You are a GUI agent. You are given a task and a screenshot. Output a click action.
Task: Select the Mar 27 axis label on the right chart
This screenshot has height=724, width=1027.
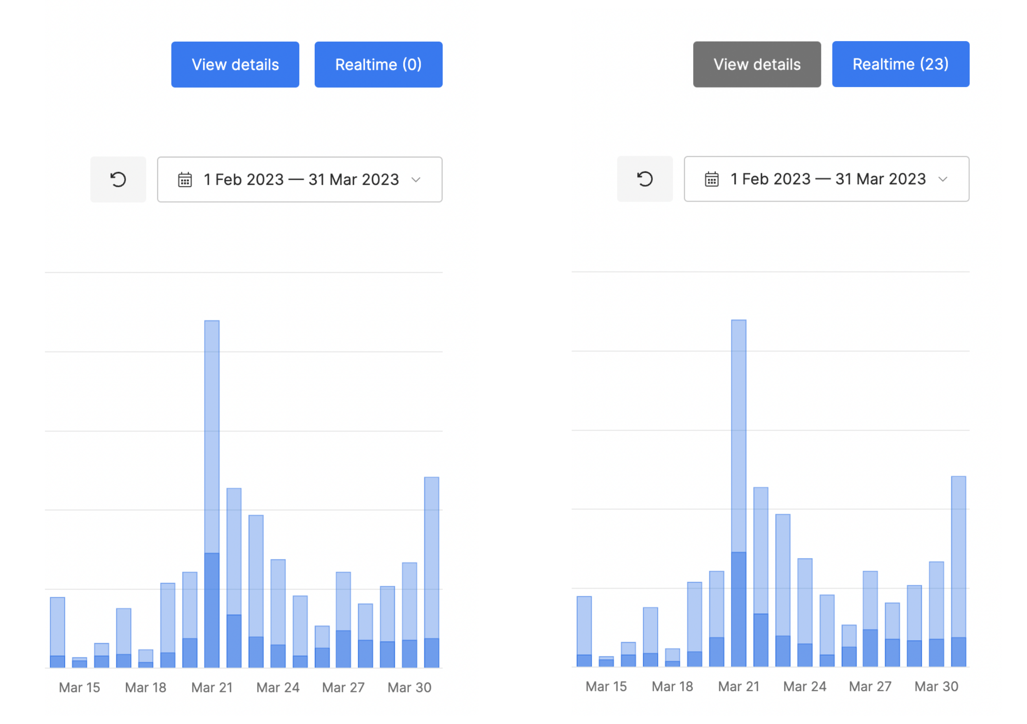pyautogui.click(x=870, y=686)
